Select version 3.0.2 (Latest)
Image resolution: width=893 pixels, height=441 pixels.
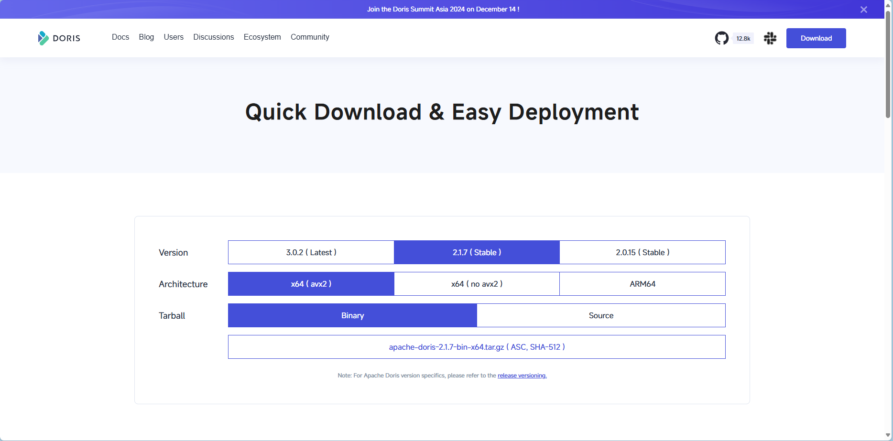tap(311, 252)
